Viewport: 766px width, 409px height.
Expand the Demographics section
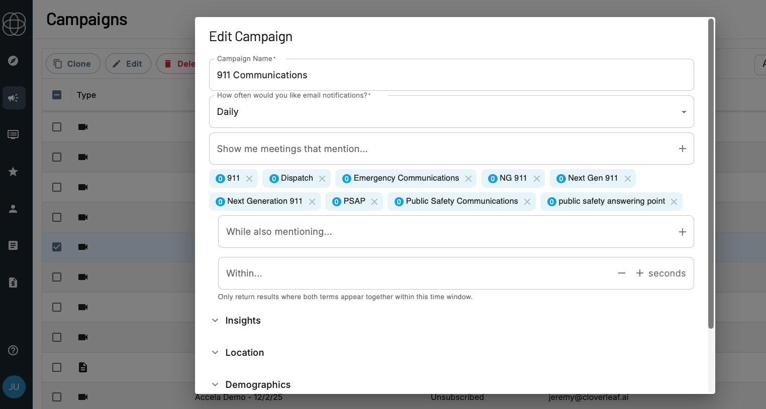pyautogui.click(x=257, y=385)
